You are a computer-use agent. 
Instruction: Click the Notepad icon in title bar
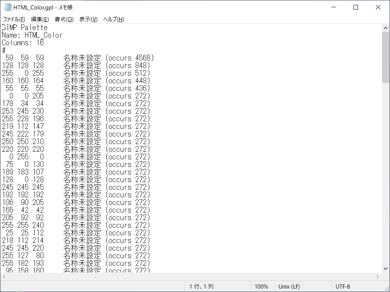(x=8, y=7)
